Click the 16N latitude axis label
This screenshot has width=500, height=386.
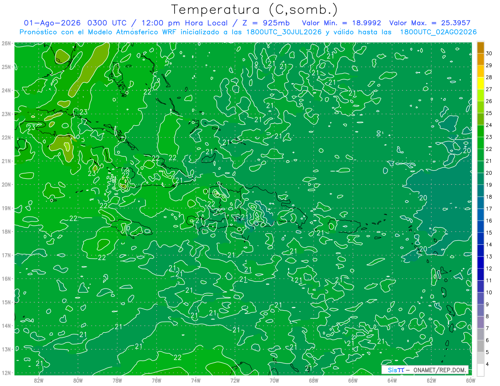(6, 279)
